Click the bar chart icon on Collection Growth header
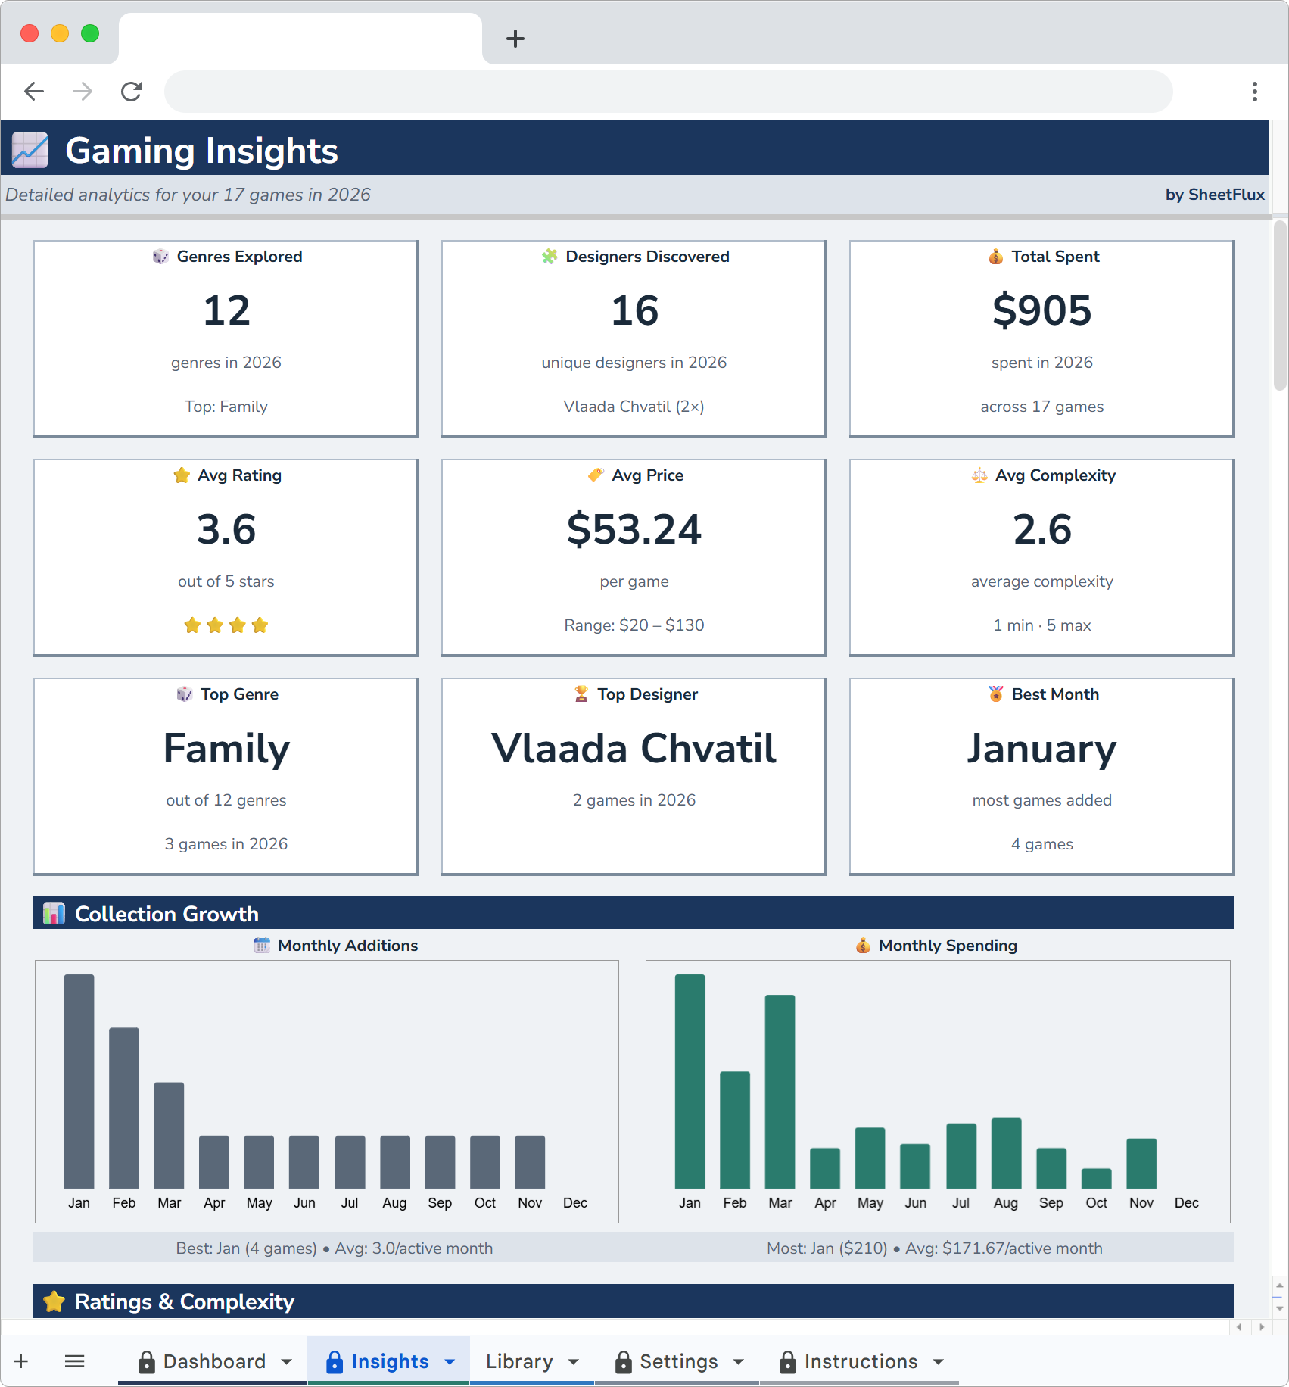The image size is (1289, 1387). pos(54,913)
